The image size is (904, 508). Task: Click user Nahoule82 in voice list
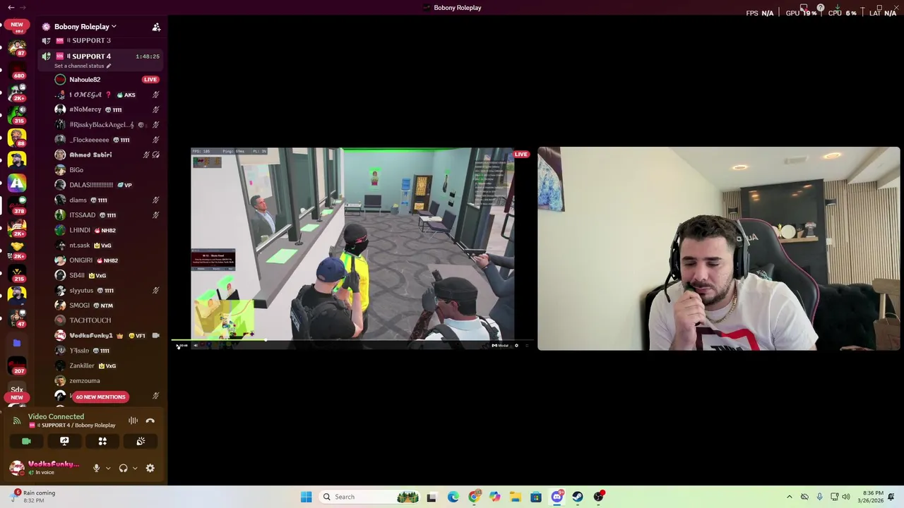(85, 80)
